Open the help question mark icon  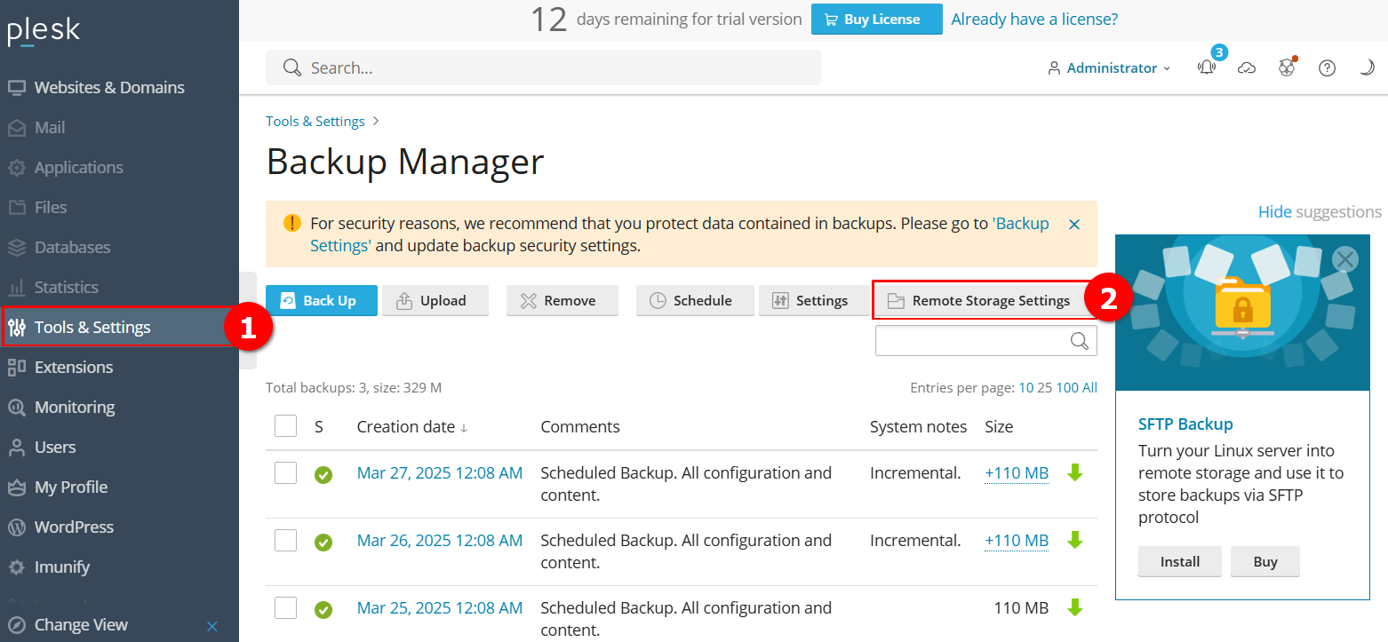(1327, 68)
